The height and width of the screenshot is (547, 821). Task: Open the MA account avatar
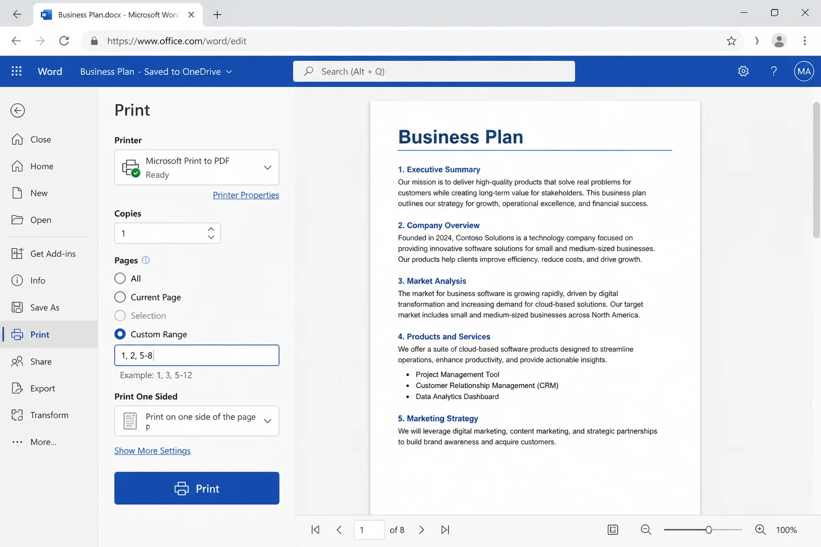(x=804, y=71)
